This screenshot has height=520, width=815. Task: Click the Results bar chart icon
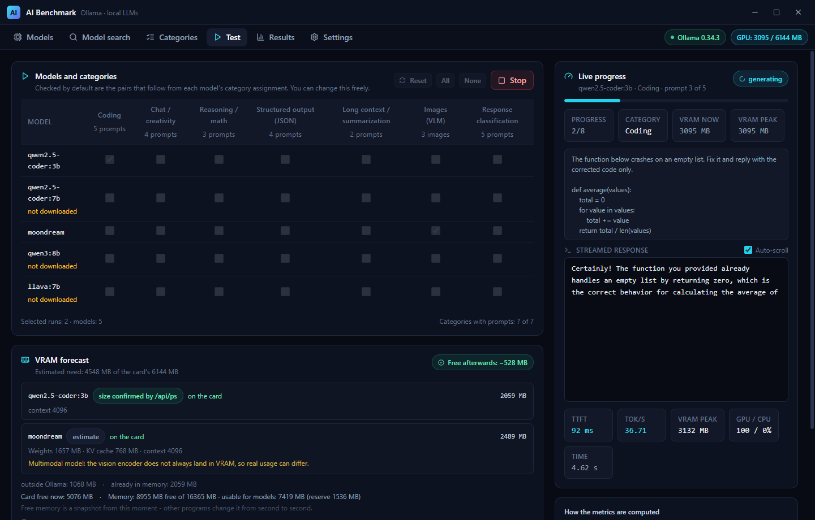pyautogui.click(x=260, y=37)
